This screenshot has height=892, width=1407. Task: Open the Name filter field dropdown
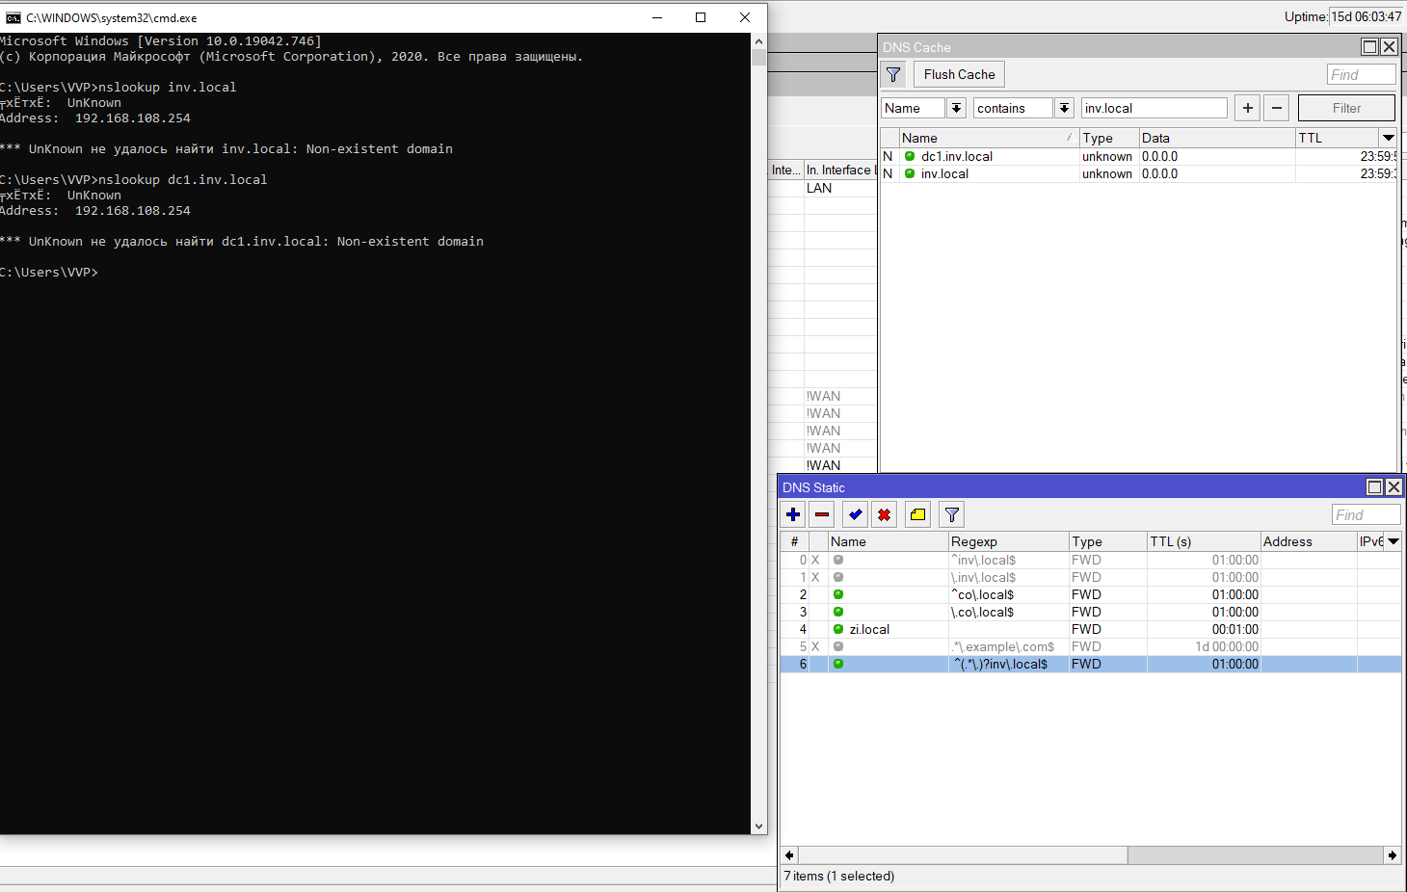[x=956, y=108]
